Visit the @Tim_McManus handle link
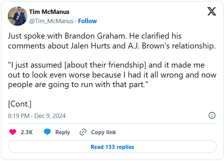Viewport: 224px width, 161px height. click(50, 21)
